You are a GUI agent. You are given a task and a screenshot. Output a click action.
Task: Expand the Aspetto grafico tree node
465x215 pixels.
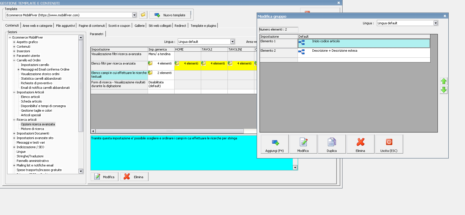pos(14,42)
